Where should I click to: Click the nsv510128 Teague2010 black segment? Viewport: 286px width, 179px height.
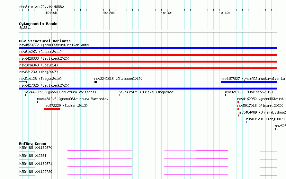point(23,82)
